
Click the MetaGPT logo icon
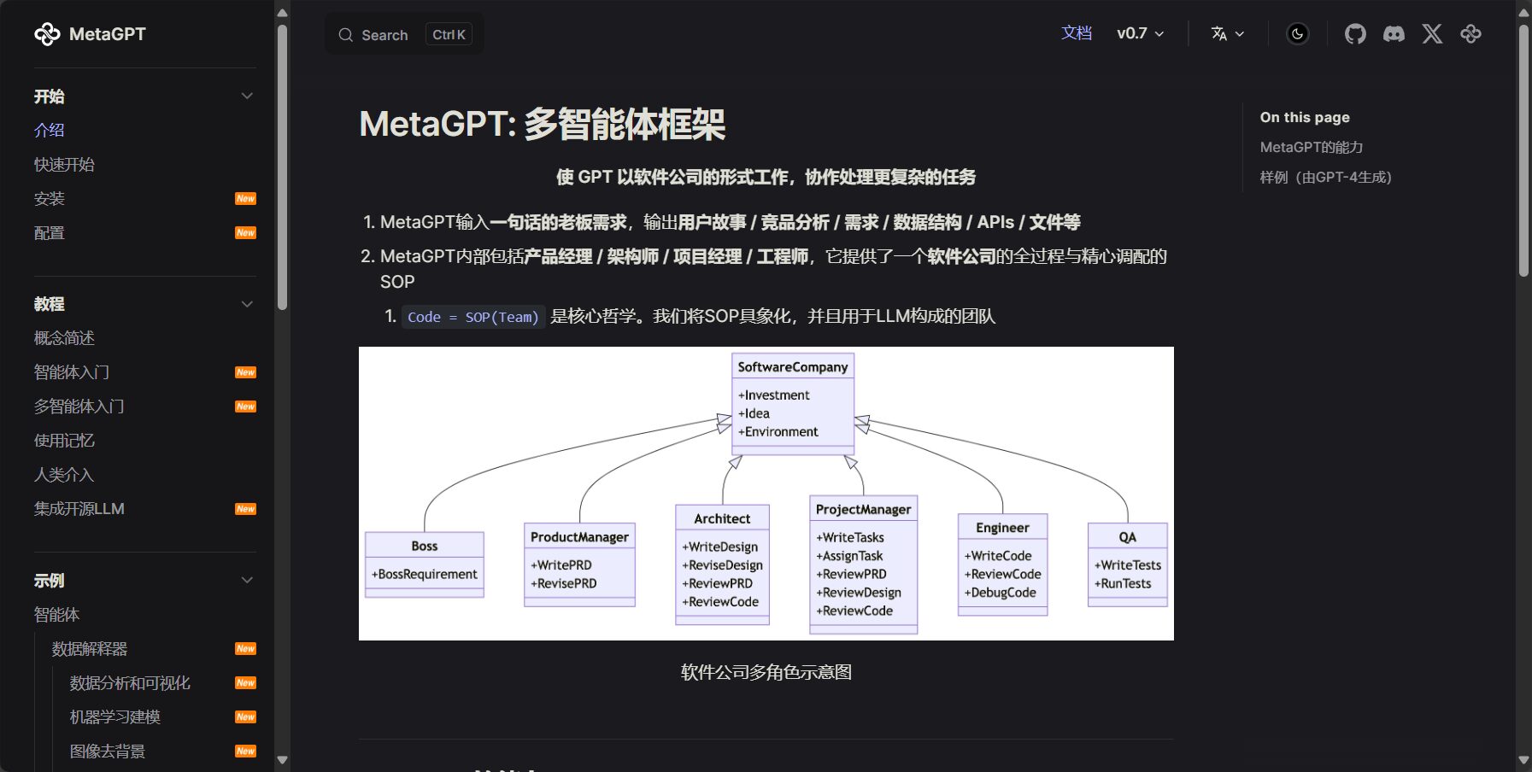click(47, 34)
